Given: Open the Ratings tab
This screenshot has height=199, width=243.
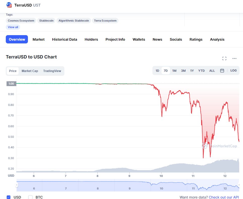Looking at the screenshot, I should pyautogui.click(x=196, y=39).
